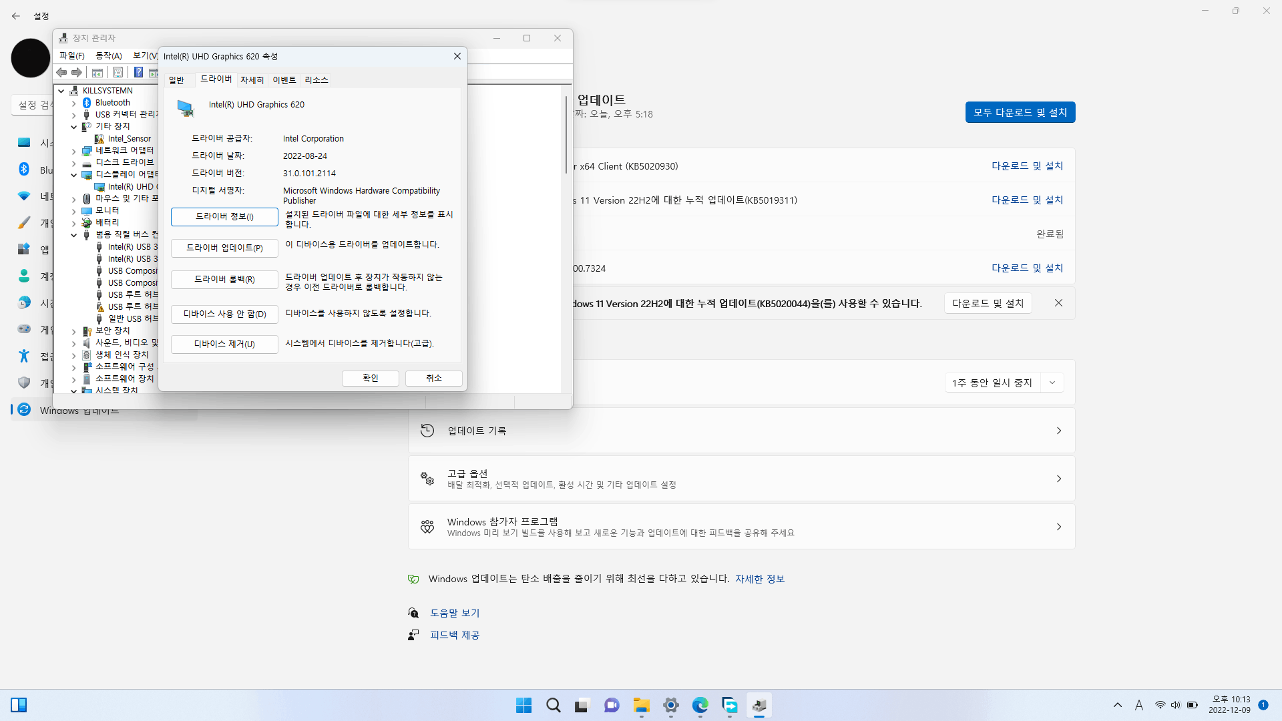The image size is (1282, 721).
Task: Click 모두 다운로드 및 설치 button
Action: (x=1020, y=112)
